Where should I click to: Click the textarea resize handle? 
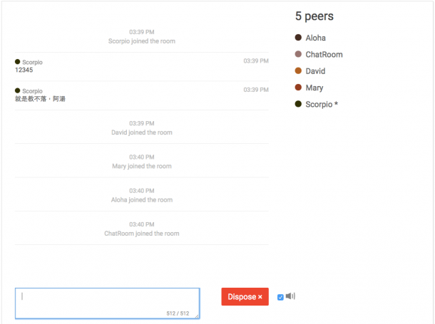pos(196,315)
